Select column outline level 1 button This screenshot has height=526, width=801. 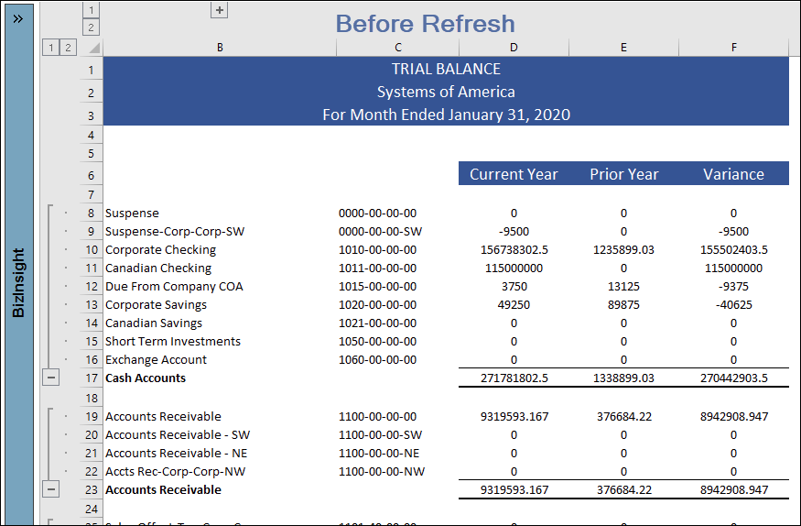click(91, 10)
